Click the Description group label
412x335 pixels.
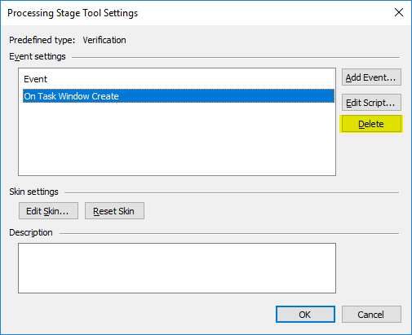31,232
